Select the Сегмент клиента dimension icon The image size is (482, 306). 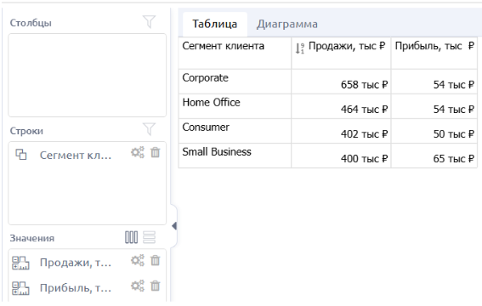21,155
